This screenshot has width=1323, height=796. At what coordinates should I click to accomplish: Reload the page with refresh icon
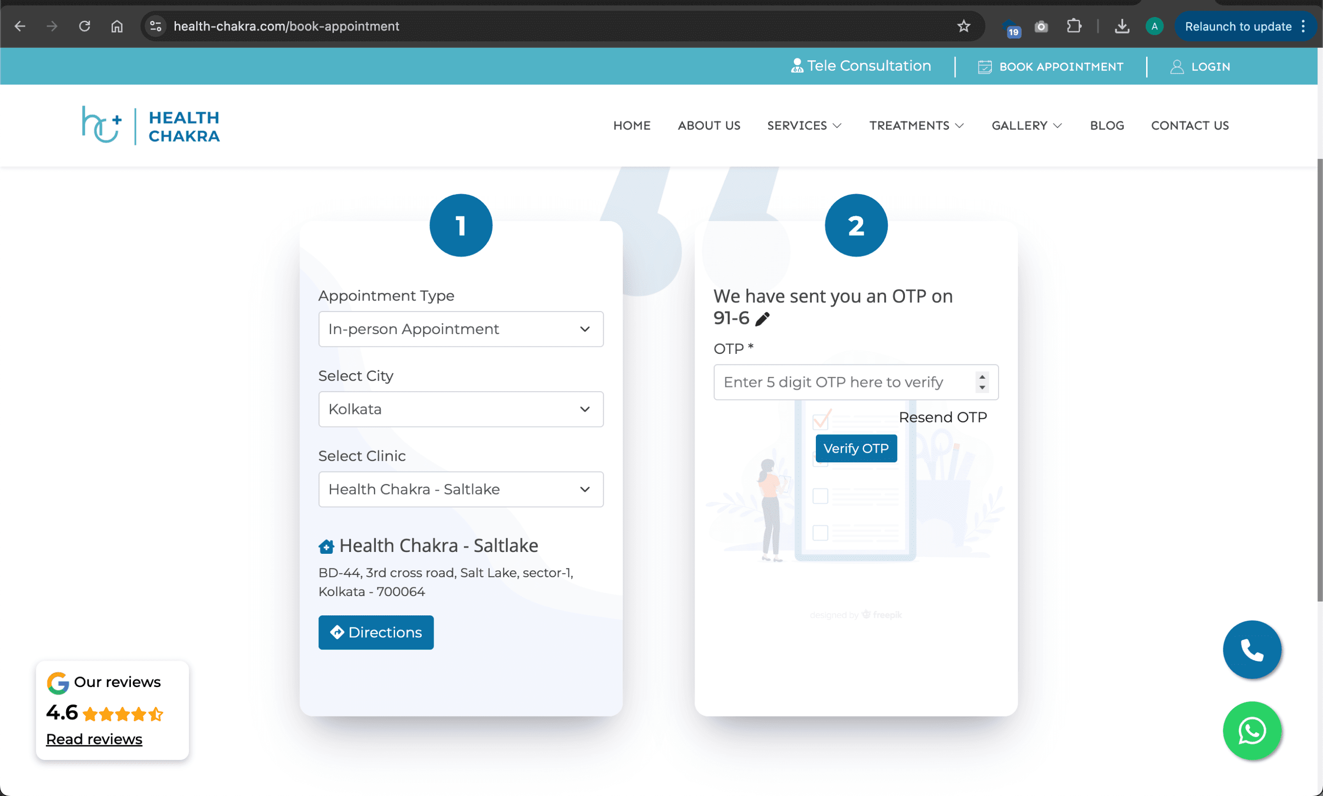coord(84,26)
